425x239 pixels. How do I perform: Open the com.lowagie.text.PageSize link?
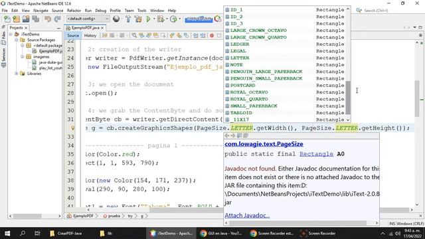tap(264, 144)
